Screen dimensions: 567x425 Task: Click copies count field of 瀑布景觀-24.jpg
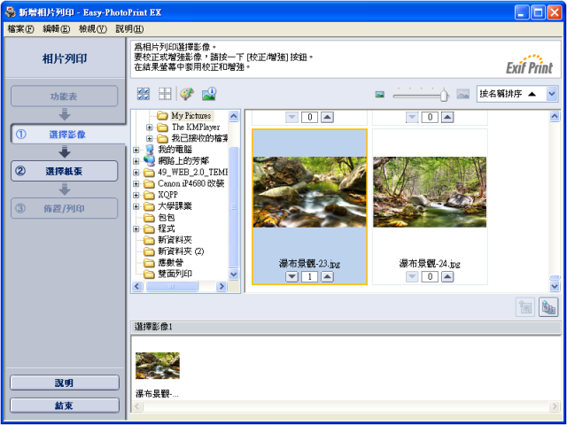pyautogui.click(x=430, y=277)
